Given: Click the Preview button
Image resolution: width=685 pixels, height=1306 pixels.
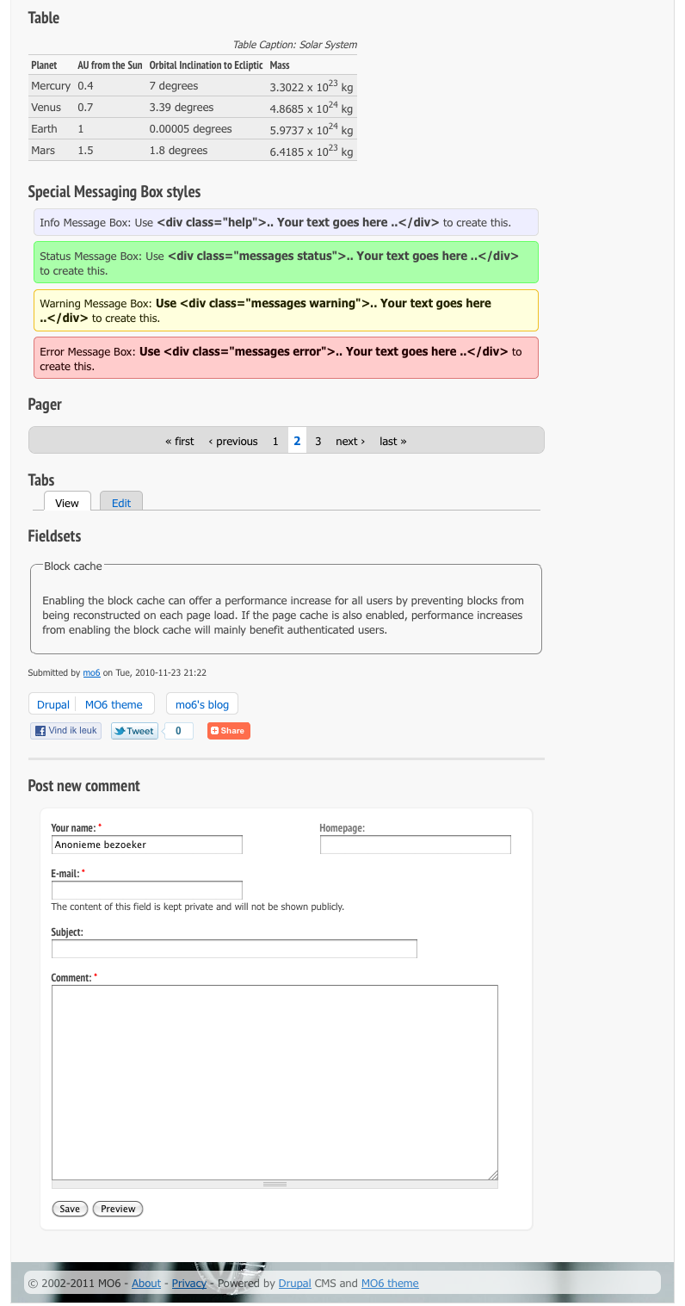Looking at the screenshot, I should point(118,1209).
